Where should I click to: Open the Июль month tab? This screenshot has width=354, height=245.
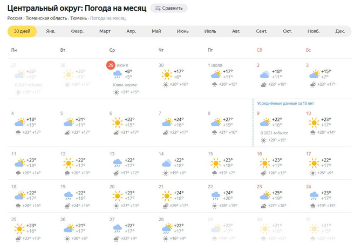(x=210, y=31)
